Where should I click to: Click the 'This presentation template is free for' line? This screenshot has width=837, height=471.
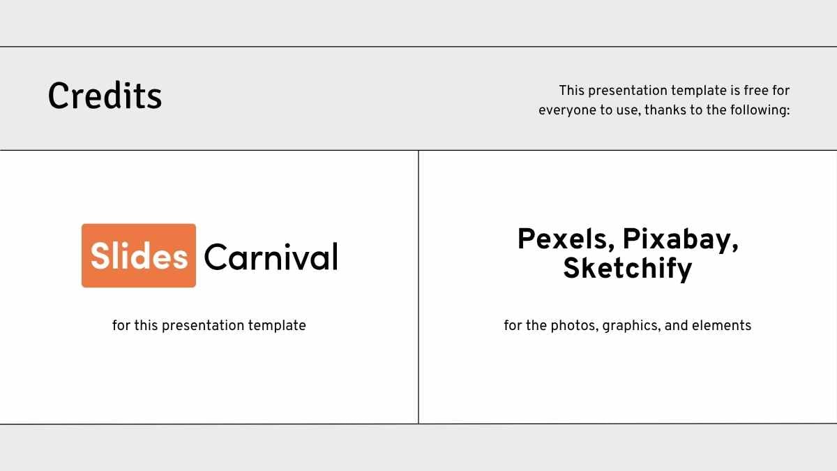674,91
